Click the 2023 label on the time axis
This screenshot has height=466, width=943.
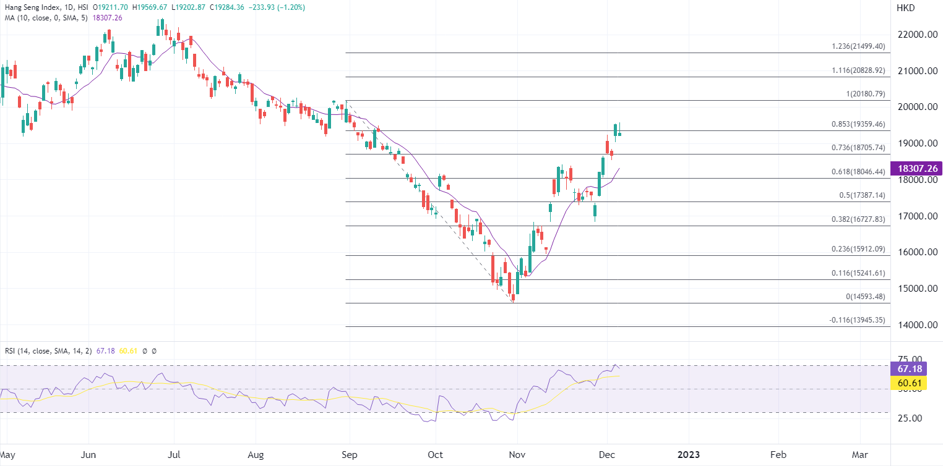pyautogui.click(x=689, y=455)
